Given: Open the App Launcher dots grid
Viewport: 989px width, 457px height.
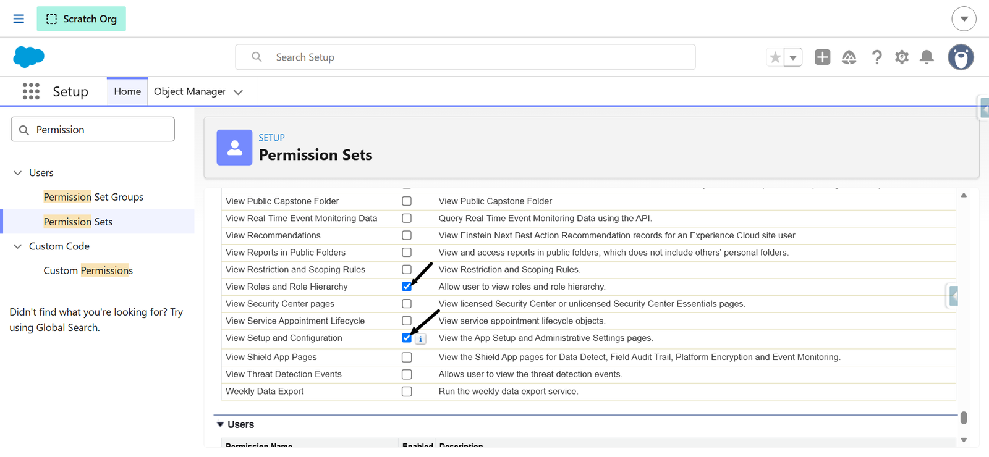Looking at the screenshot, I should tap(31, 91).
